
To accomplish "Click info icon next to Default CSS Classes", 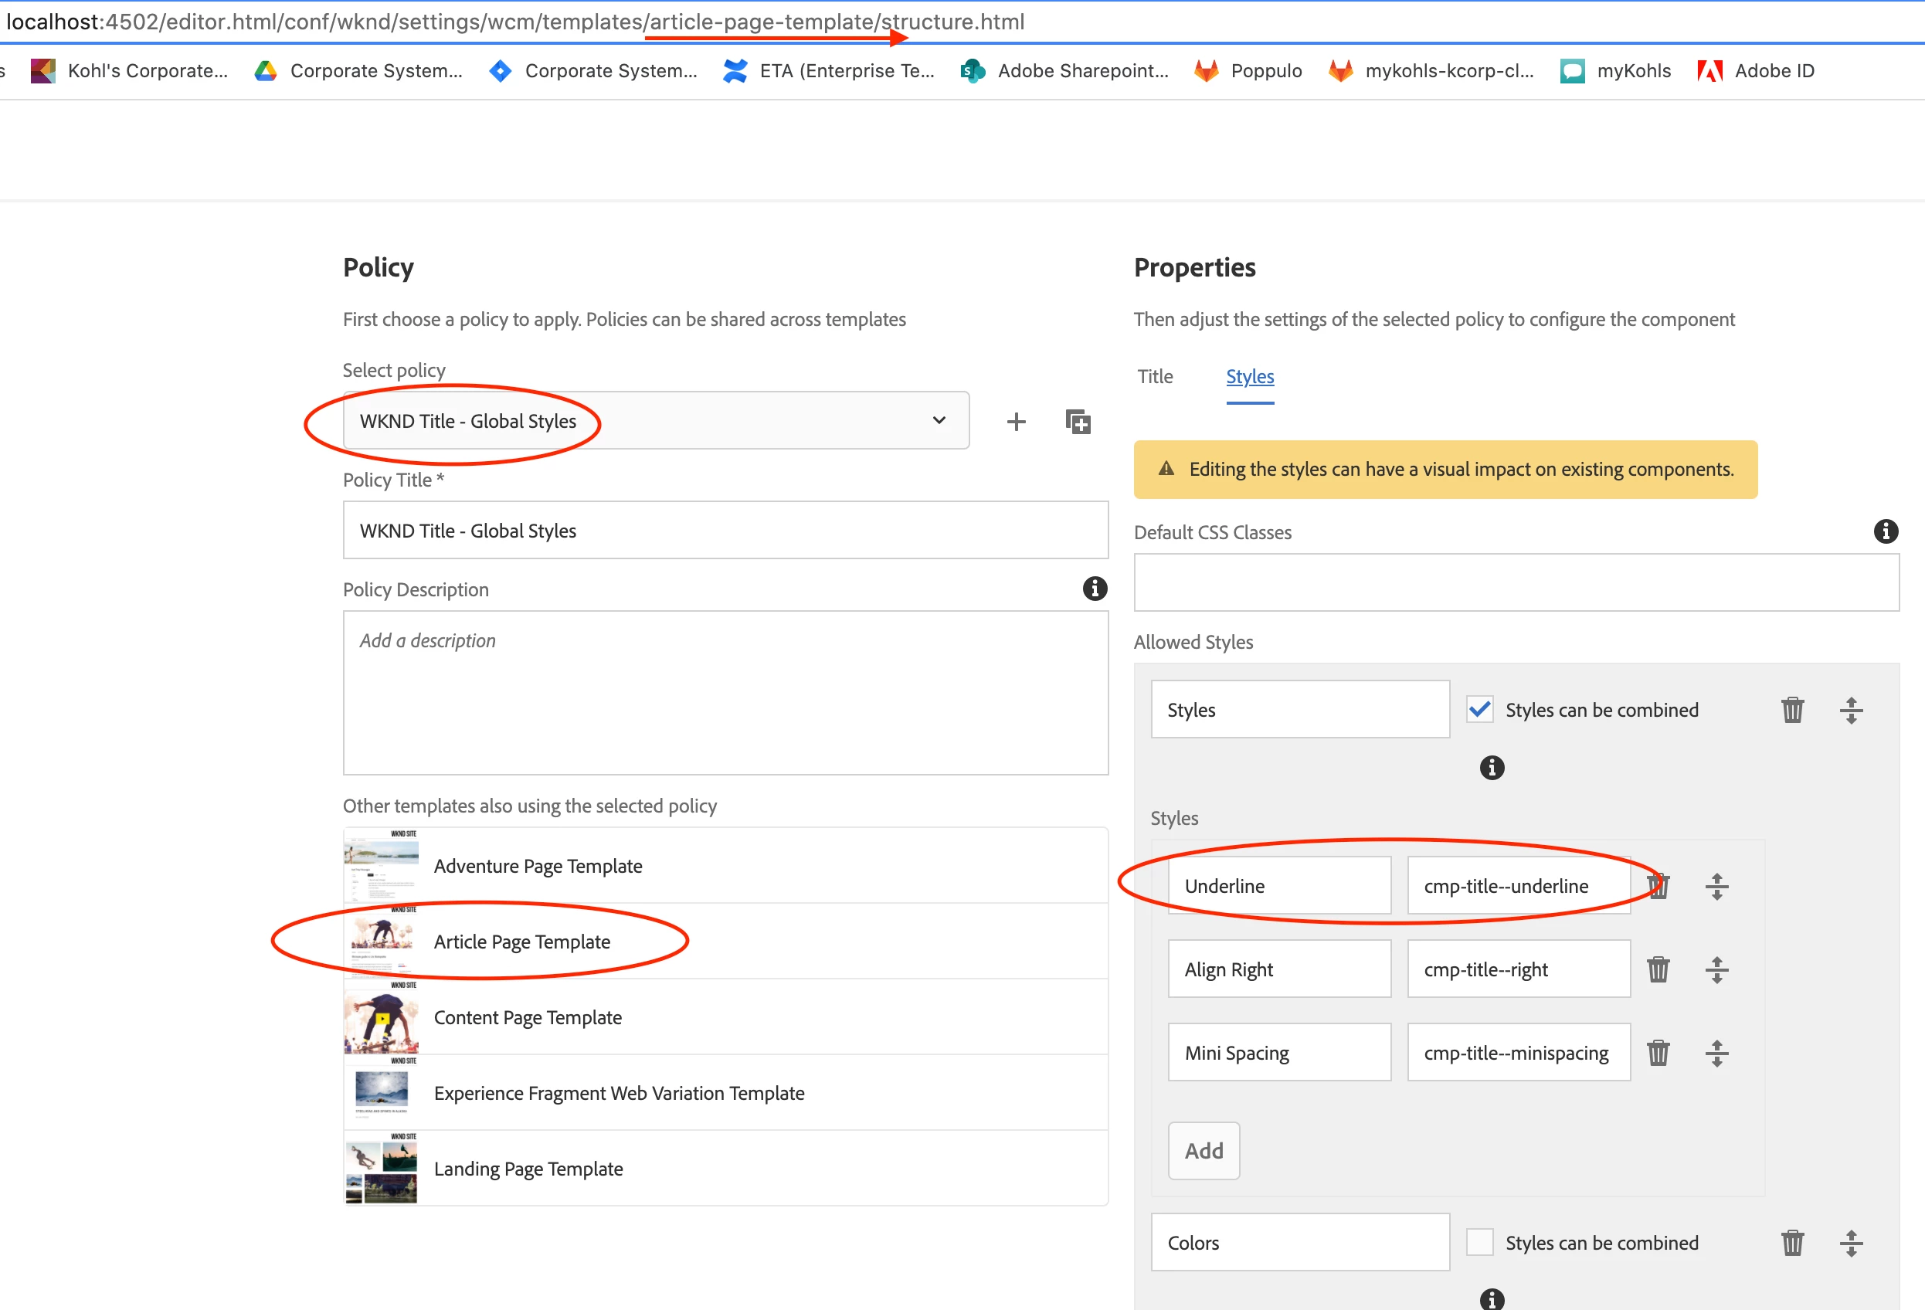I will tap(1886, 531).
